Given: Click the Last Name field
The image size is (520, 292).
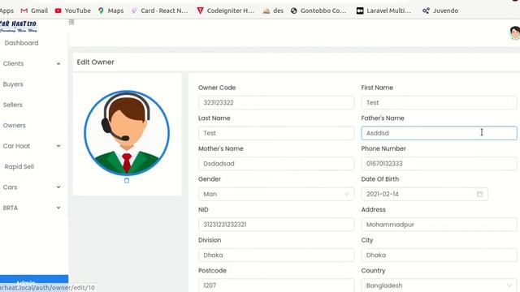Looking at the screenshot, I should tap(276, 133).
